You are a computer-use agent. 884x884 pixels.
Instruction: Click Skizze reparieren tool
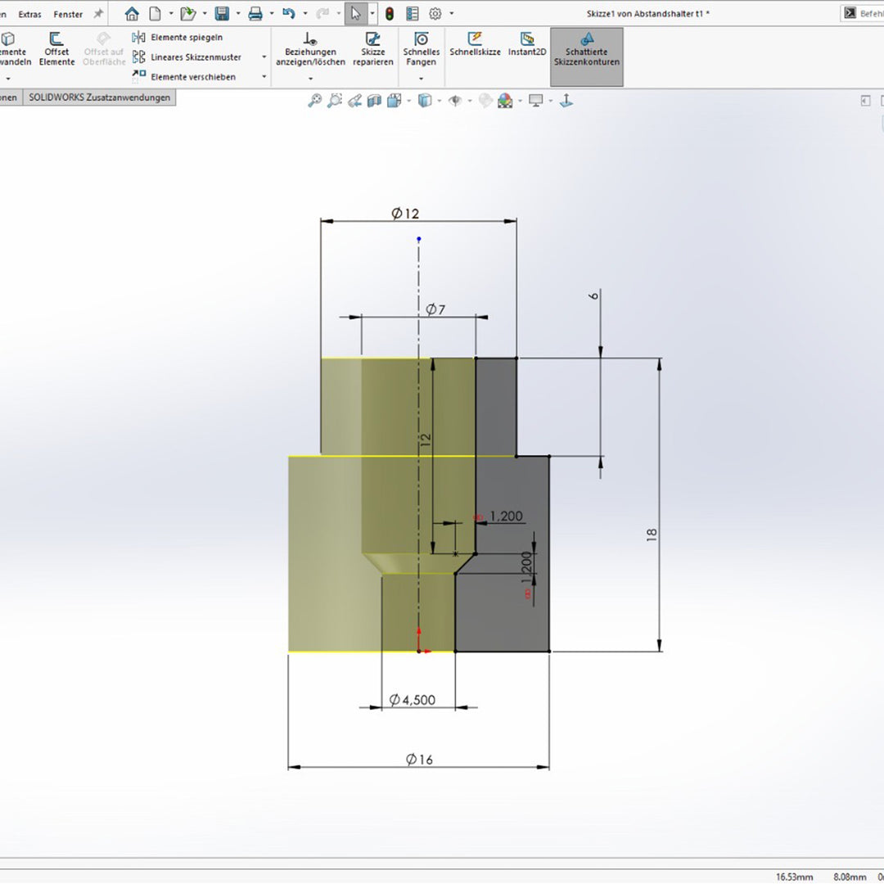pos(373,51)
